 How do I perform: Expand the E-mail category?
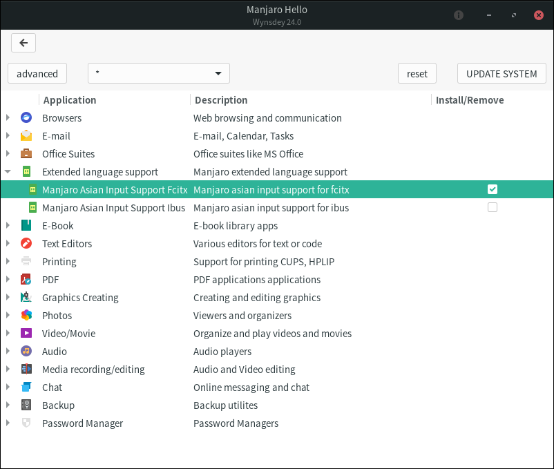(x=8, y=135)
